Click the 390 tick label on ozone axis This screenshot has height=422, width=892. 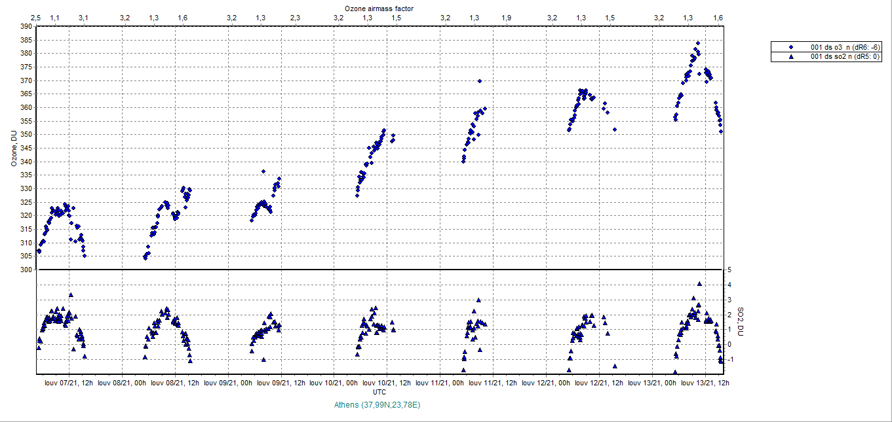point(25,27)
